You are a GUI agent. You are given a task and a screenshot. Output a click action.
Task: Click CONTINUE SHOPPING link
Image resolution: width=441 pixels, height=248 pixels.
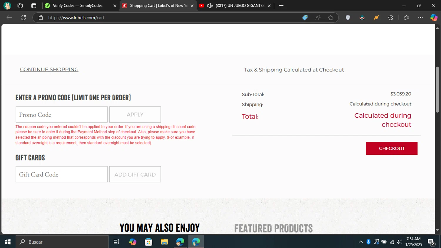pos(49,69)
